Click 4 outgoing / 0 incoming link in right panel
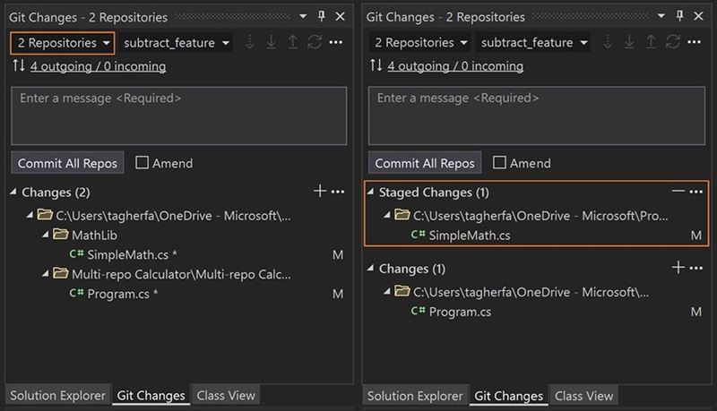 point(455,66)
